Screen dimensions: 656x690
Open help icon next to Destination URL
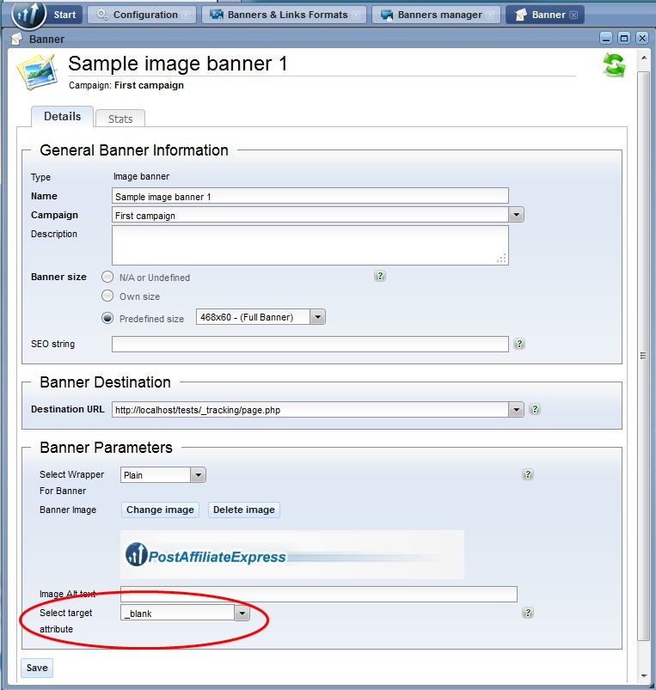[535, 409]
